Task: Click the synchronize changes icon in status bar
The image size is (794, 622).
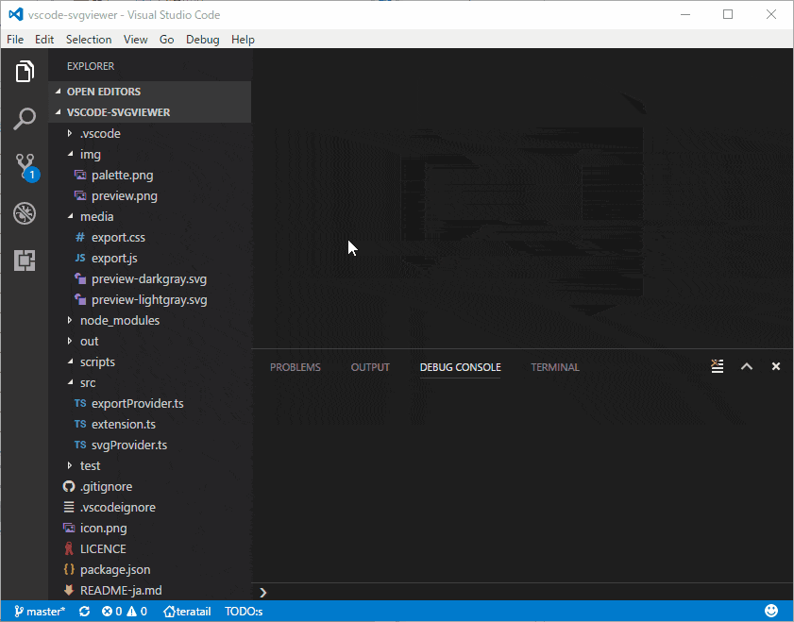Action: pos(85,612)
